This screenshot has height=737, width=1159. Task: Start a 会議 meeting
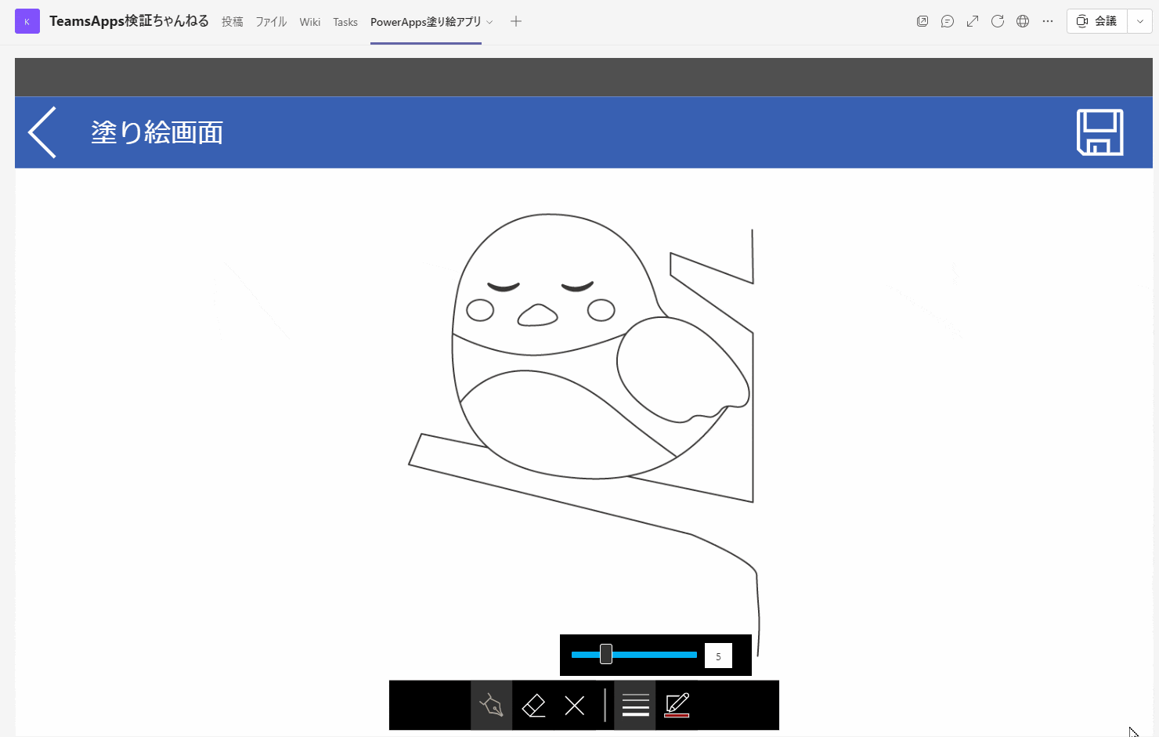pyautogui.click(x=1096, y=21)
